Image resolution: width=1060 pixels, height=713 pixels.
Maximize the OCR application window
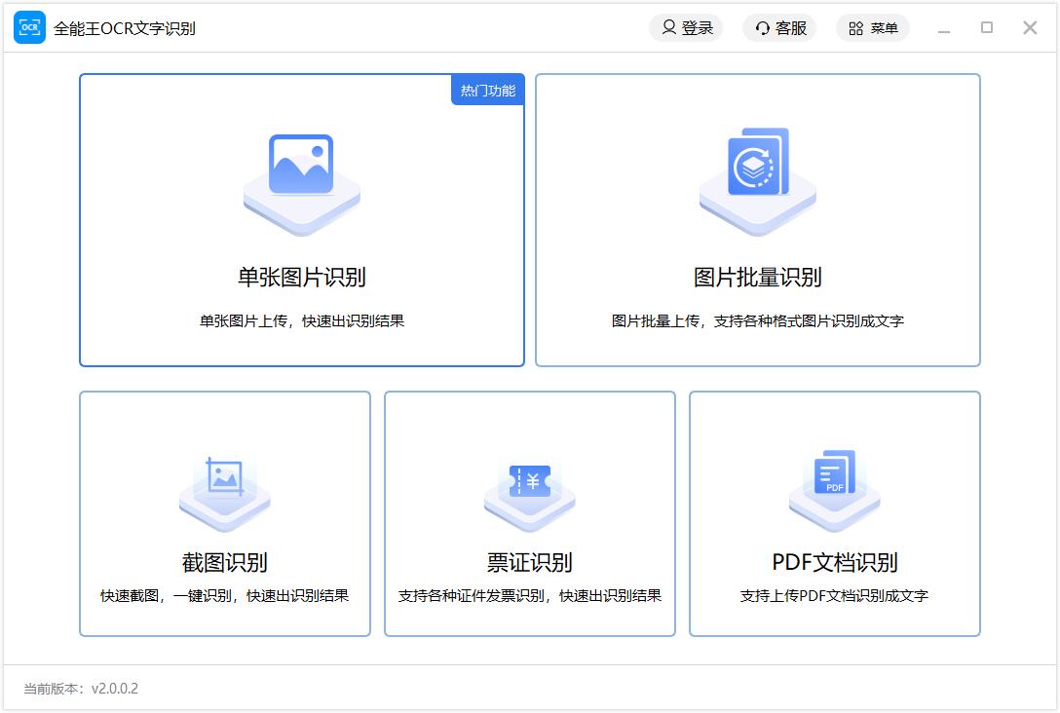pos(987,28)
